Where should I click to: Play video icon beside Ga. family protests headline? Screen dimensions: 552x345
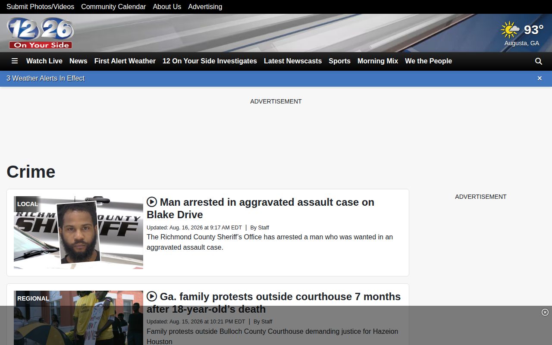tap(151, 296)
